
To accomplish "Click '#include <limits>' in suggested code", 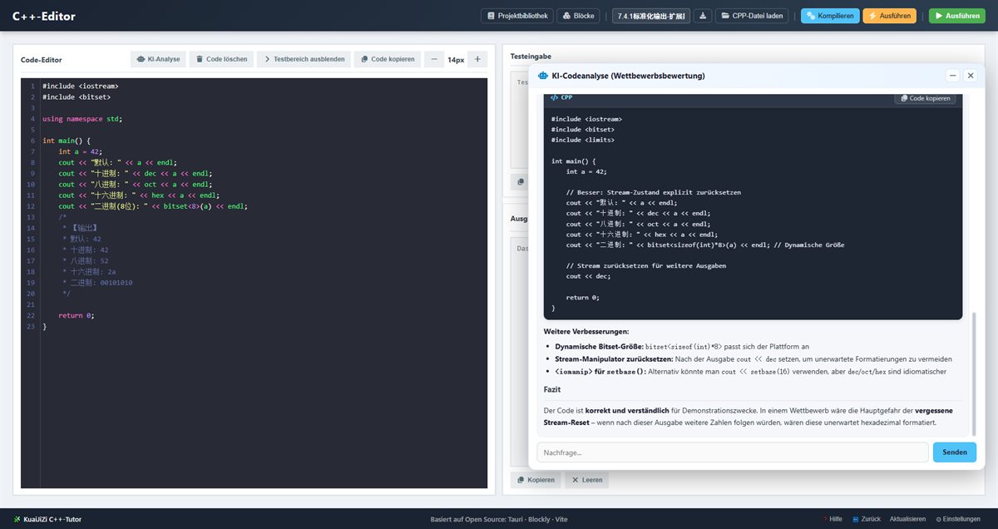I will click(x=583, y=140).
